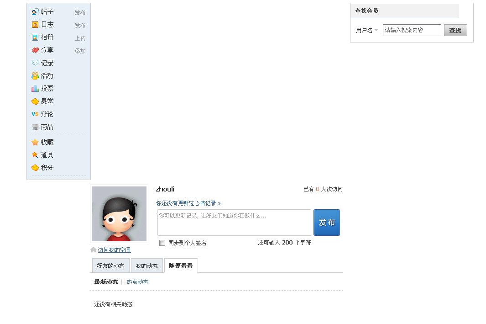Switch to the 我的动态 tab
Image resolution: width=486 pixels, height=324 pixels.
147,266
